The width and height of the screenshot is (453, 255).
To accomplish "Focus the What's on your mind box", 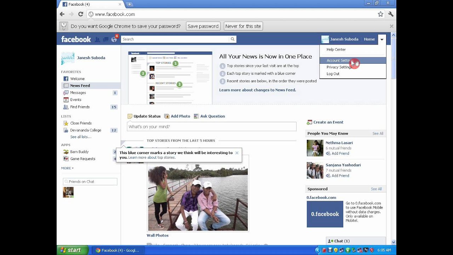I will [x=212, y=127].
